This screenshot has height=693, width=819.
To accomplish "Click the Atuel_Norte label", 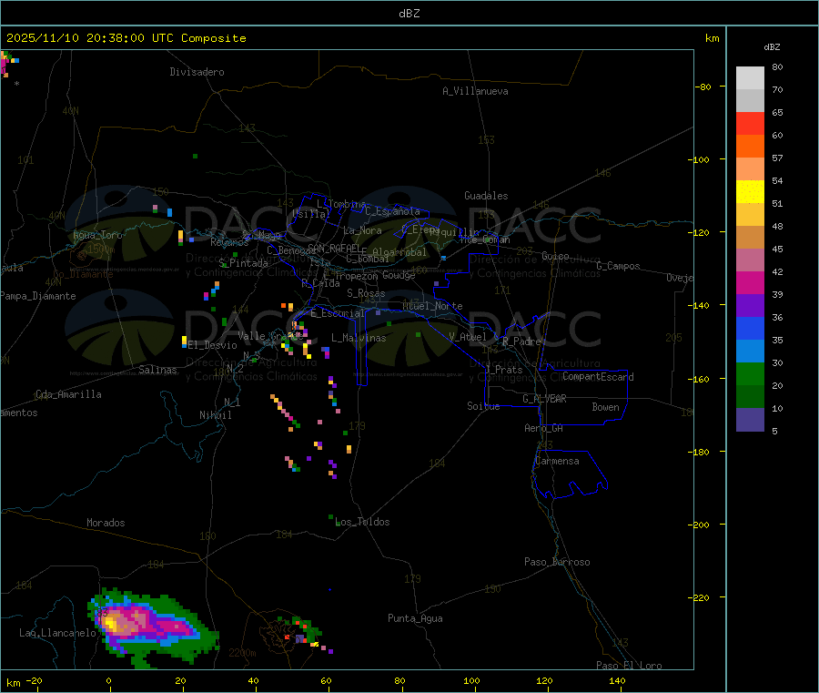I will coord(432,306).
